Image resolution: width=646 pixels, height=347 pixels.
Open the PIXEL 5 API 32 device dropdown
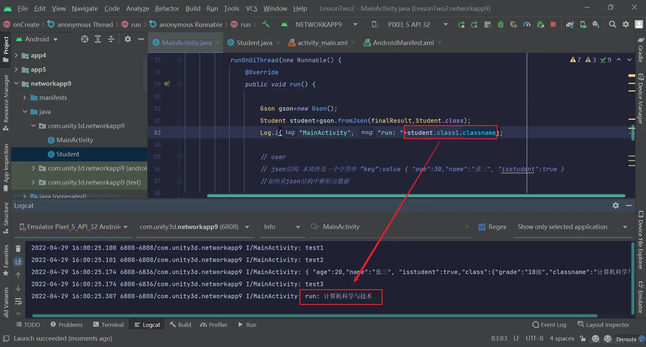point(409,25)
